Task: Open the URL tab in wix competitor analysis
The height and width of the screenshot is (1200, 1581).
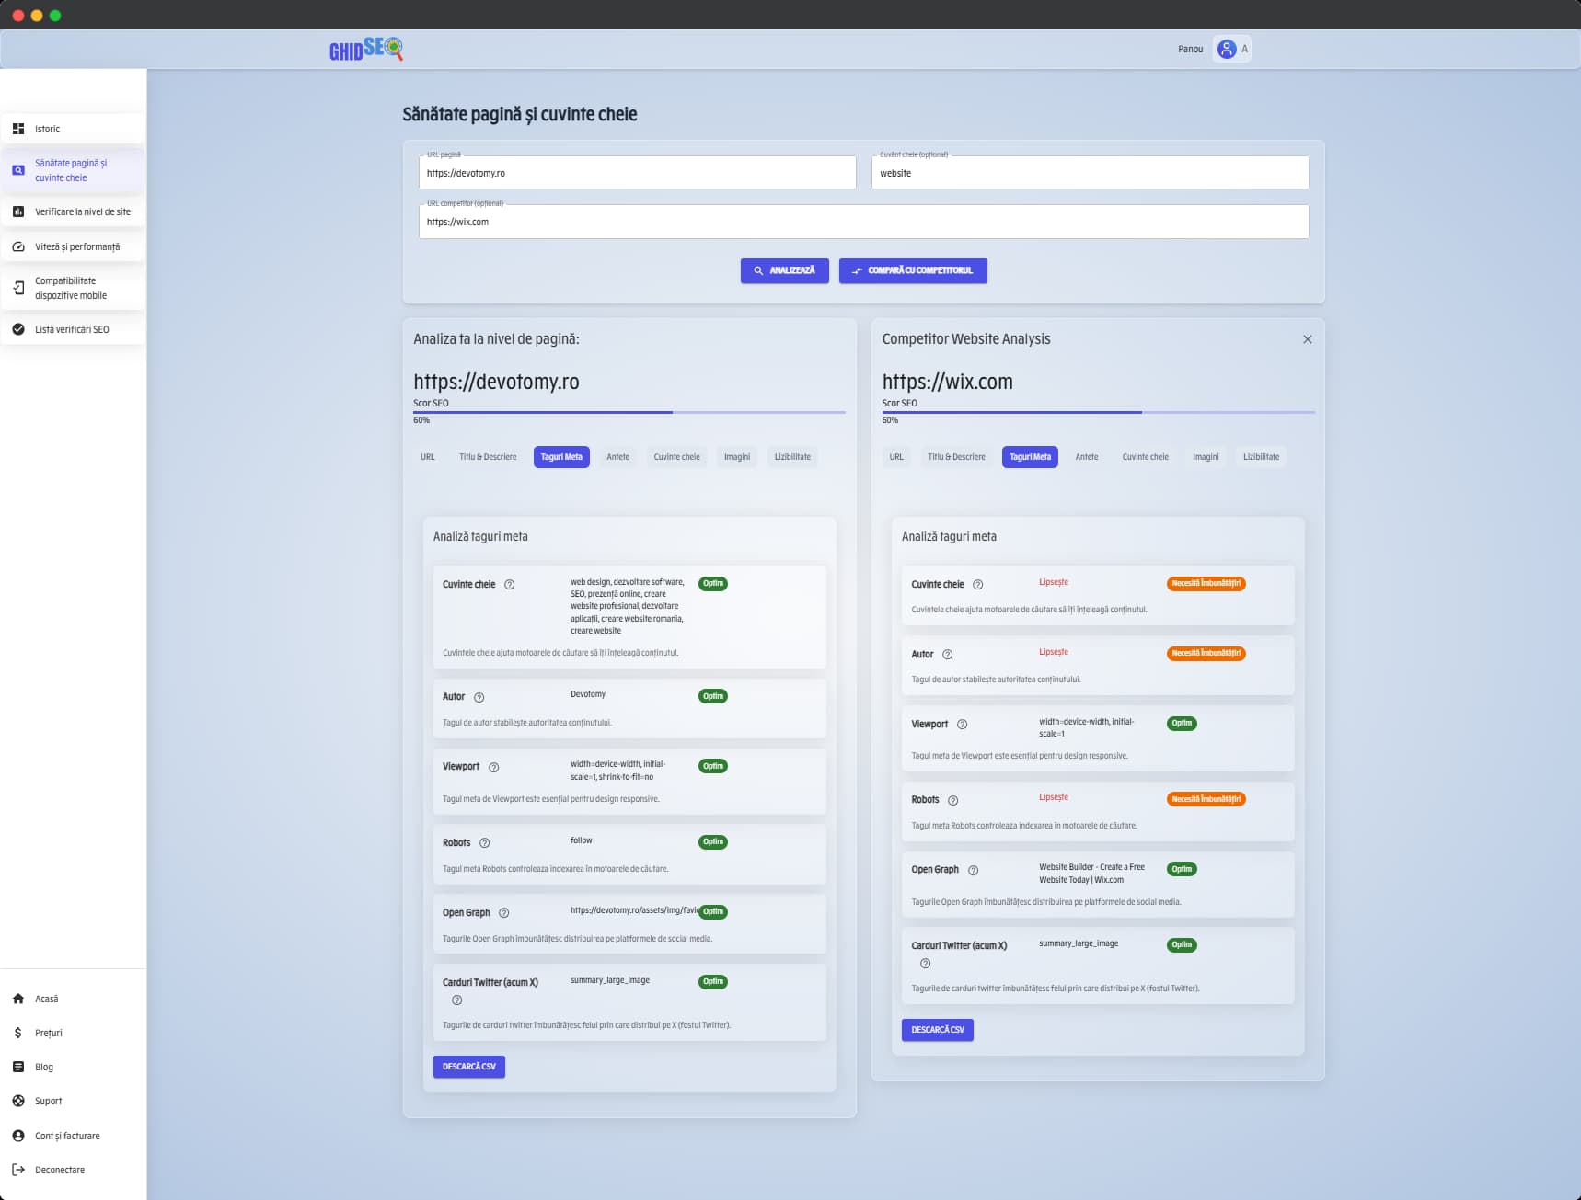Action: [x=896, y=457]
